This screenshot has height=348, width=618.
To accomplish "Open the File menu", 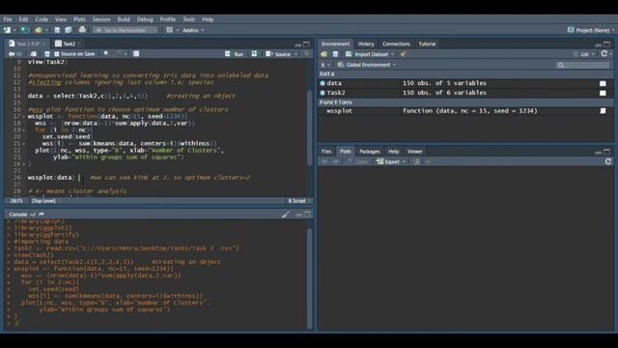I will pyautogui.click(x=8, y=19).
